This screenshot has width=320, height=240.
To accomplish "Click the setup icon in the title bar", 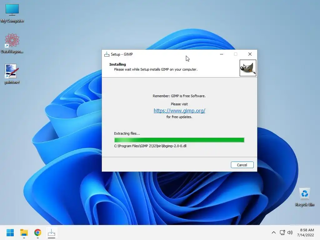I will pyautogui.click(x=107, y=54).
